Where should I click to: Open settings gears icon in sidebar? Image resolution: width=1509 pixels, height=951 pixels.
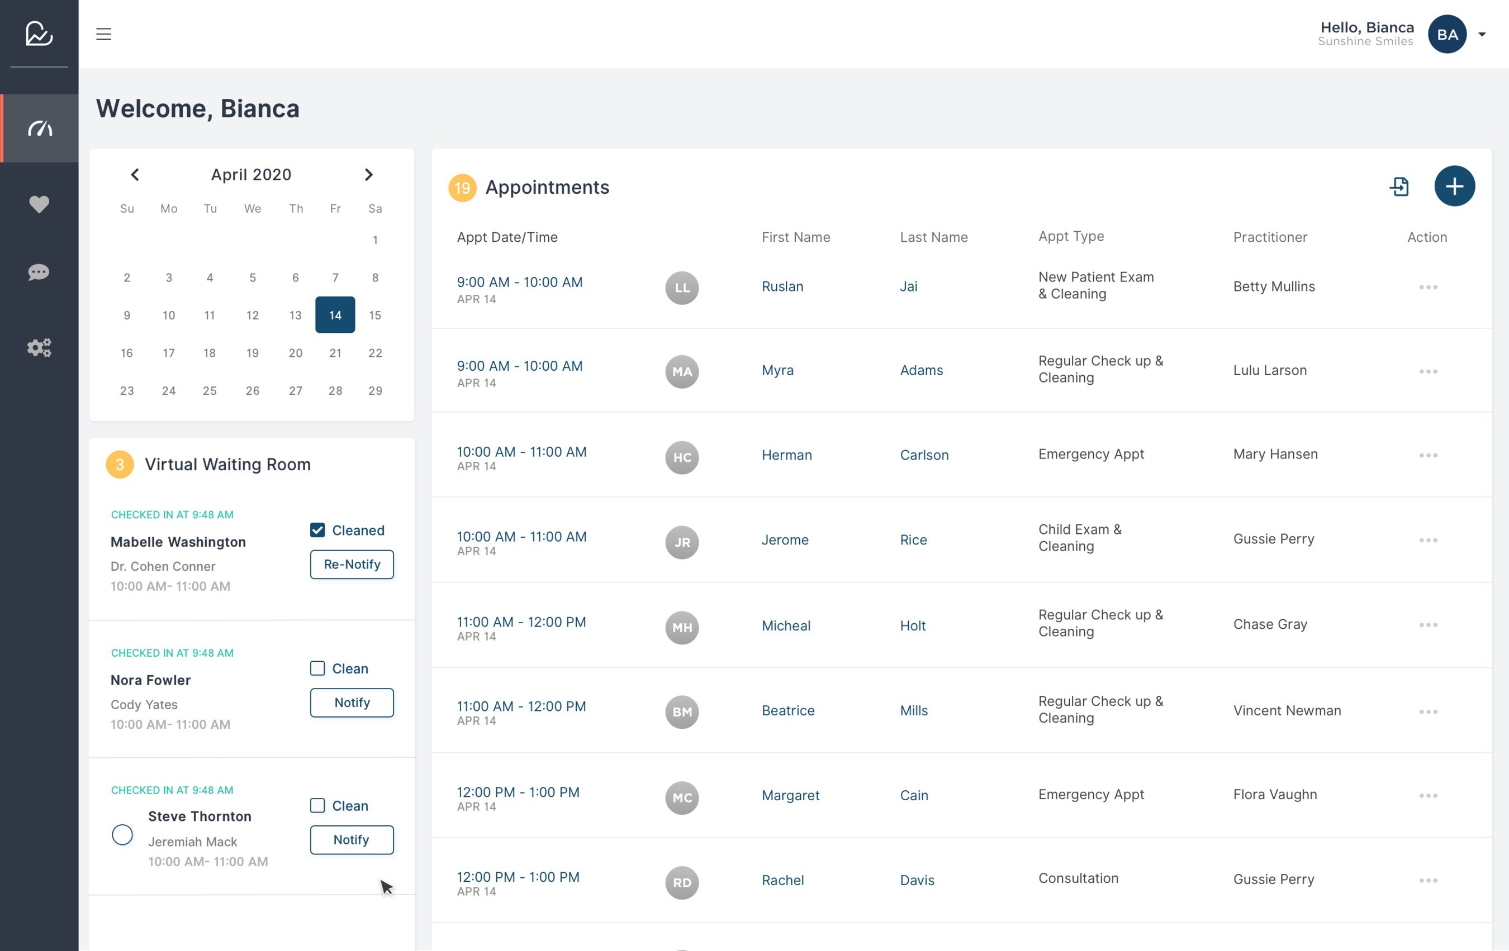click(x=39, y=347)
